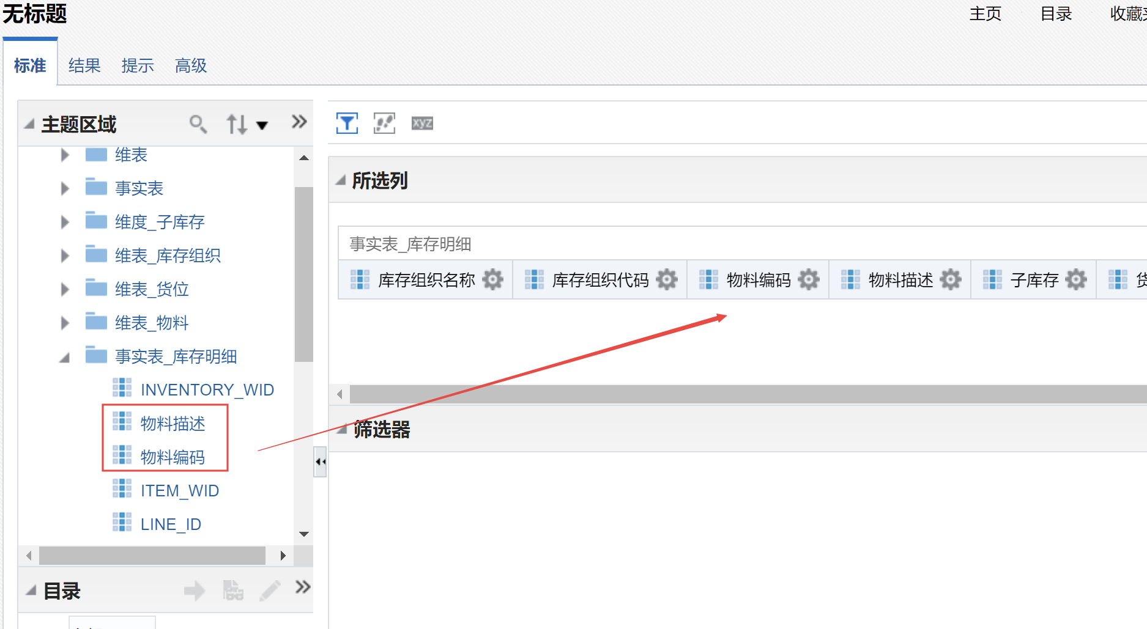
Task: Open the gear settings for 物料描述 column
Action: point(950,280)
